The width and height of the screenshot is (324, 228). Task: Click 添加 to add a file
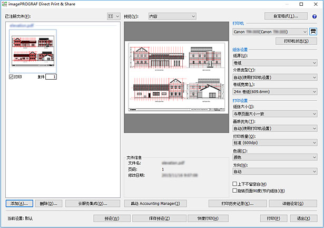pyautogui.click(x=19, y=203)
